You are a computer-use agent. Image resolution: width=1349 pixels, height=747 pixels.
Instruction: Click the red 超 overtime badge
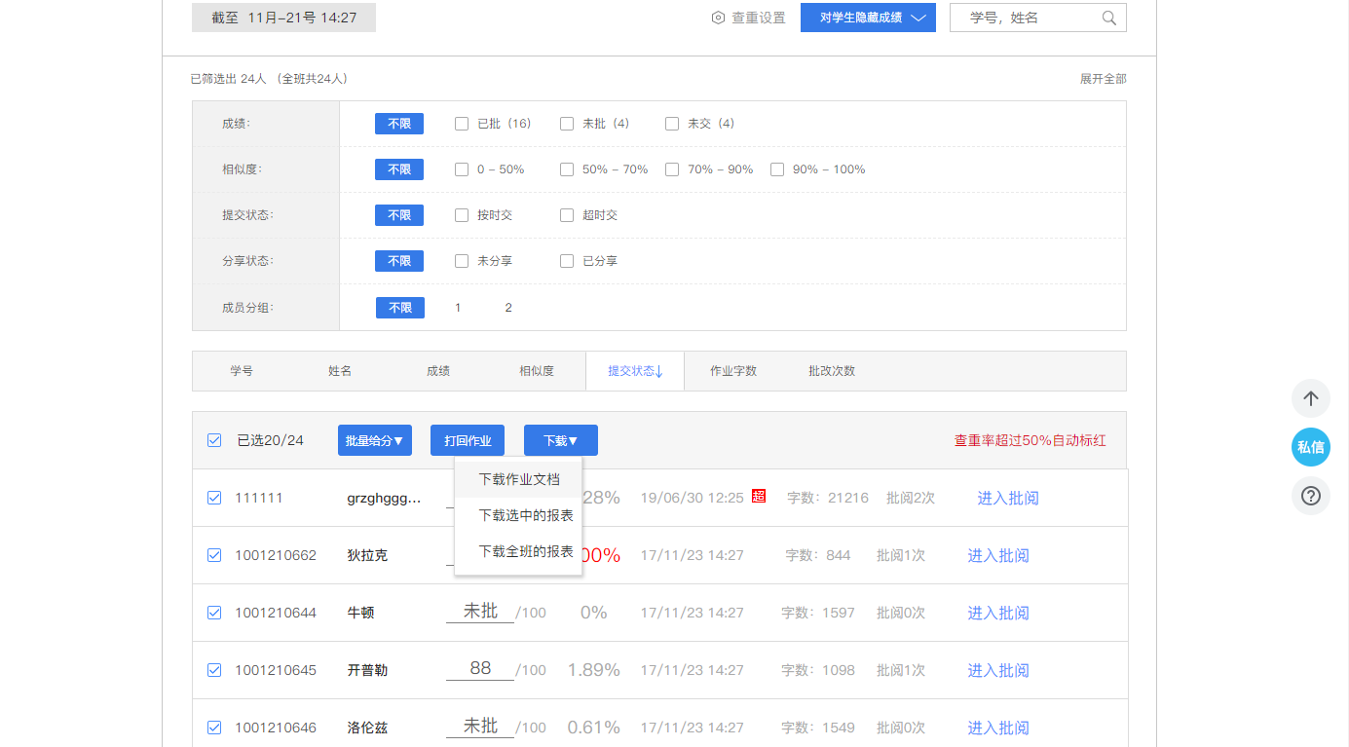[759, 496]
